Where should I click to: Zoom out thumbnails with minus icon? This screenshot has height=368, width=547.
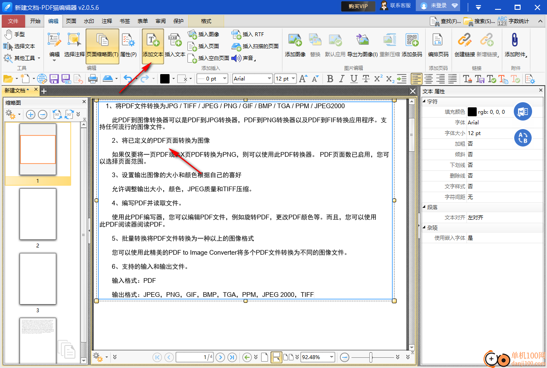pyautogui.click(x=43, y=114)
